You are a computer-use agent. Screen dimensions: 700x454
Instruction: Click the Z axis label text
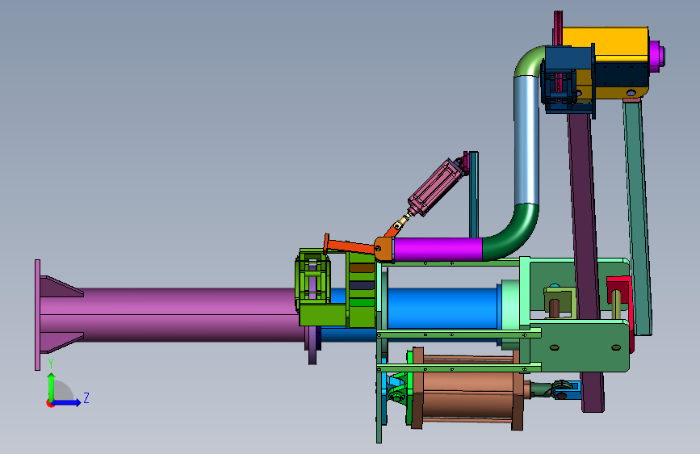[86, 397]
